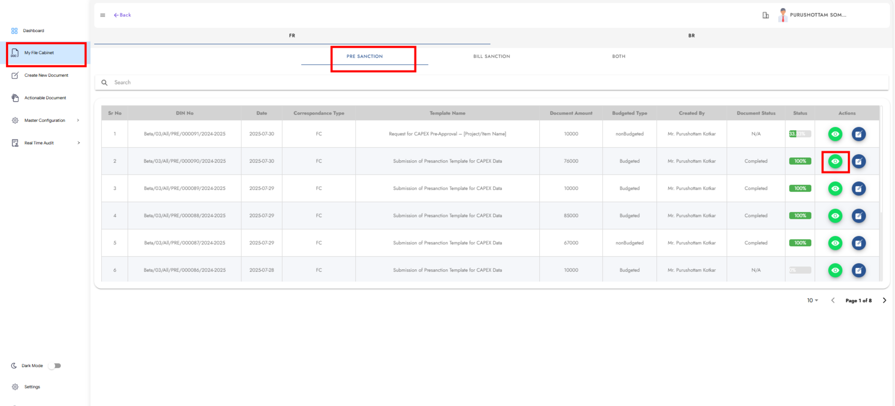View document in row 2 with eye icon
This screenshot has width=895, height=406.
point(835,161)
